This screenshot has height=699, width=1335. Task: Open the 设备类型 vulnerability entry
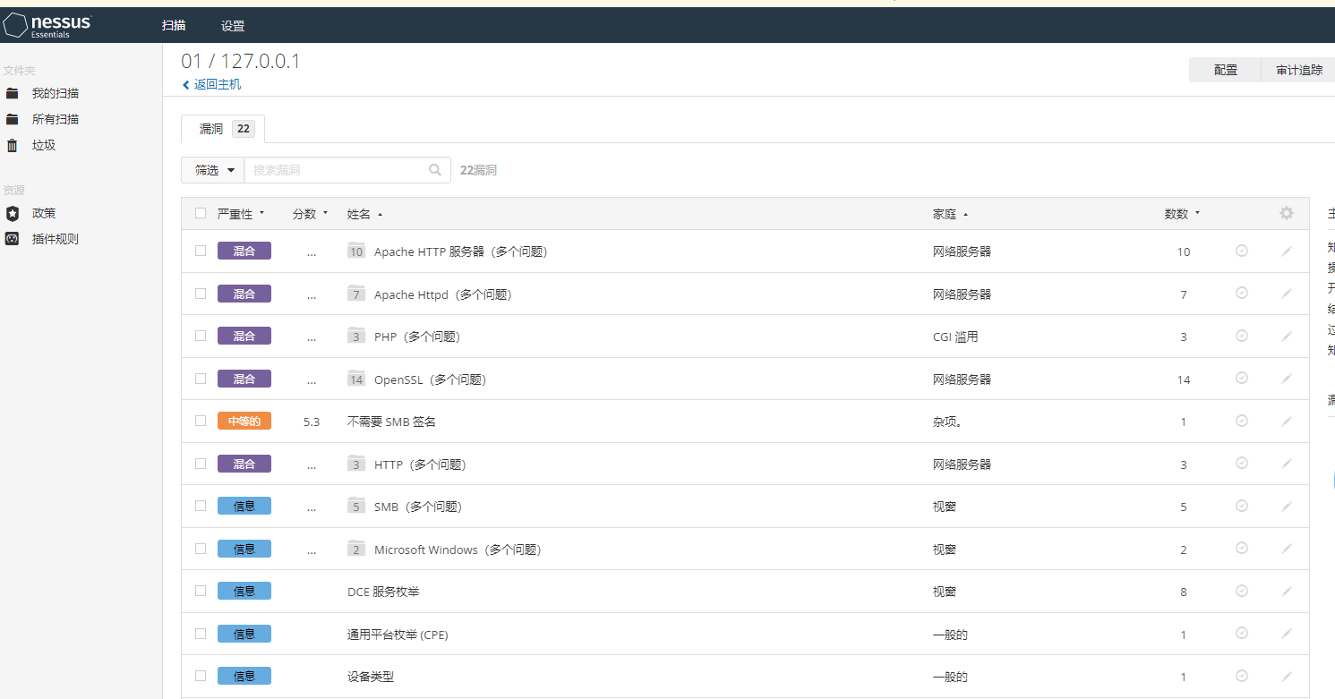click(x=371, y=677)
